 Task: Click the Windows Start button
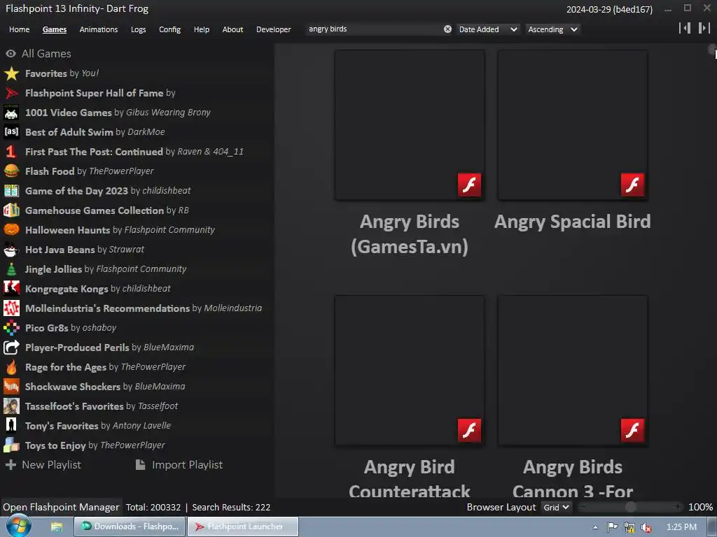(19, 527)
